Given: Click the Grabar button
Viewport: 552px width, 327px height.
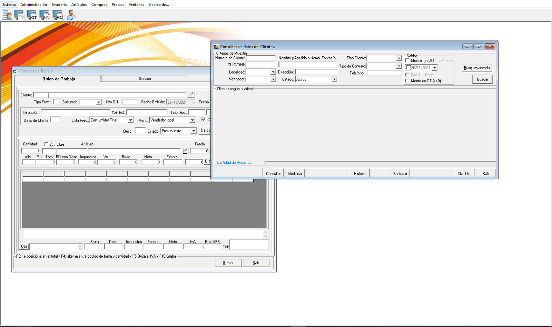Looking at the screenshot, I should 228,263.
